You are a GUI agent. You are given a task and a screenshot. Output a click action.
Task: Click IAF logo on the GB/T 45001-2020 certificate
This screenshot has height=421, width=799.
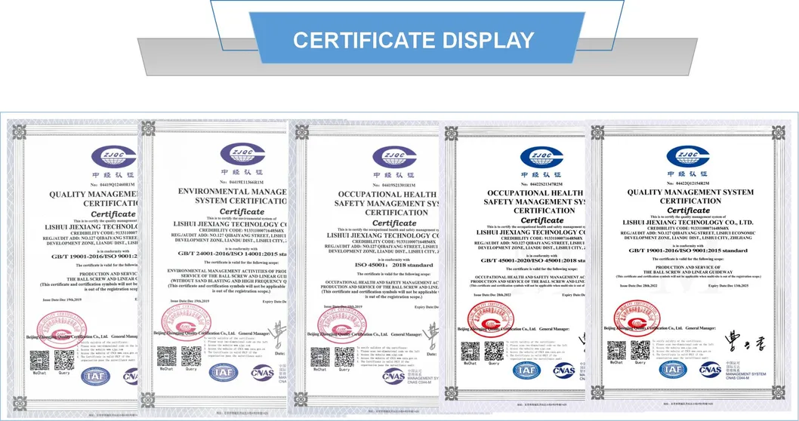click(x=526, y=370)
